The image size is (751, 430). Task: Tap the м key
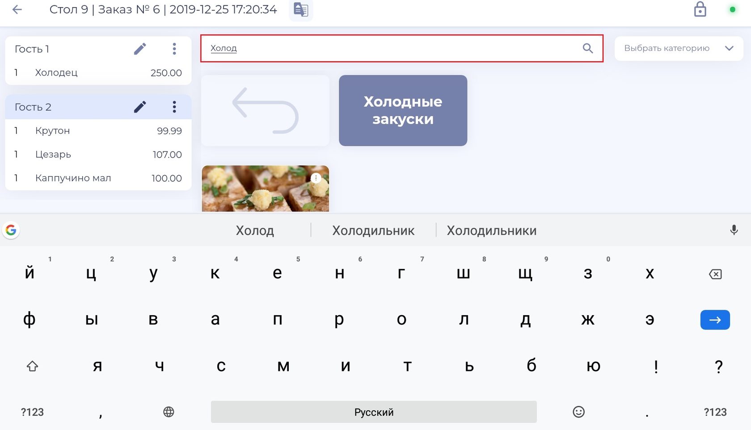pos(283,366)
